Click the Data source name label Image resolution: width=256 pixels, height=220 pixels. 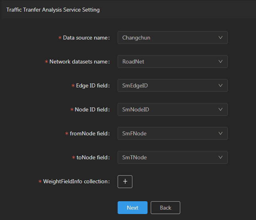tap(86, 38)
